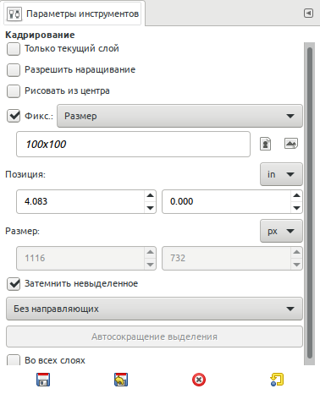Click the landscape orientation icon
Image resolution: width=320 pixels, height=394 pixels.
click(x=291, y=143)
